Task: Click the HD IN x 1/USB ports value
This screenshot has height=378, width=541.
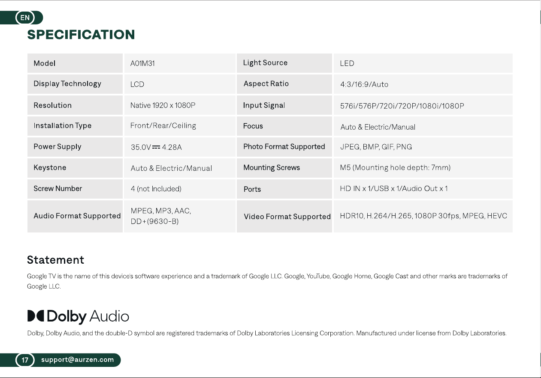Action: pyautogui.click(x=394, y=189)
